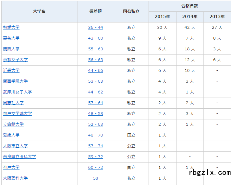
Task: Select the 7 人 cell for 龍谷大学
Action: (190, 38)
